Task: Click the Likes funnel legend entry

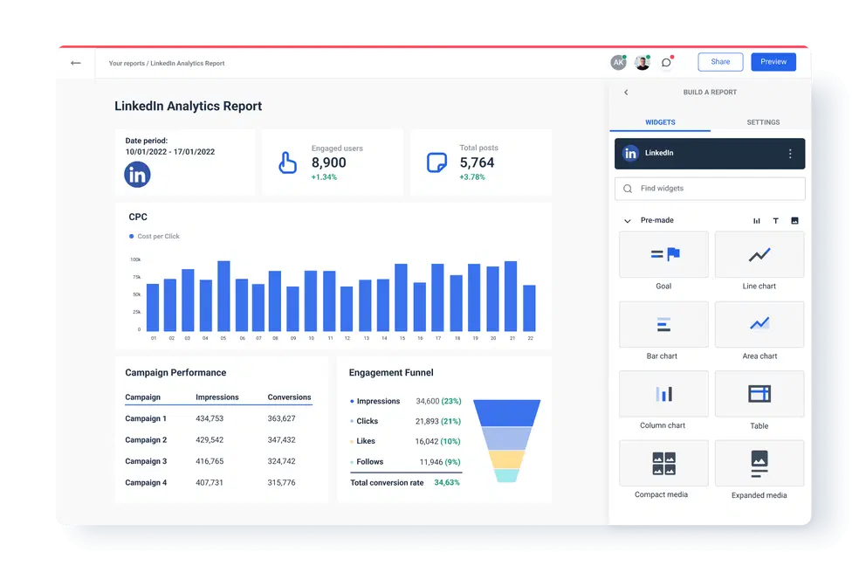Action: 363,441
